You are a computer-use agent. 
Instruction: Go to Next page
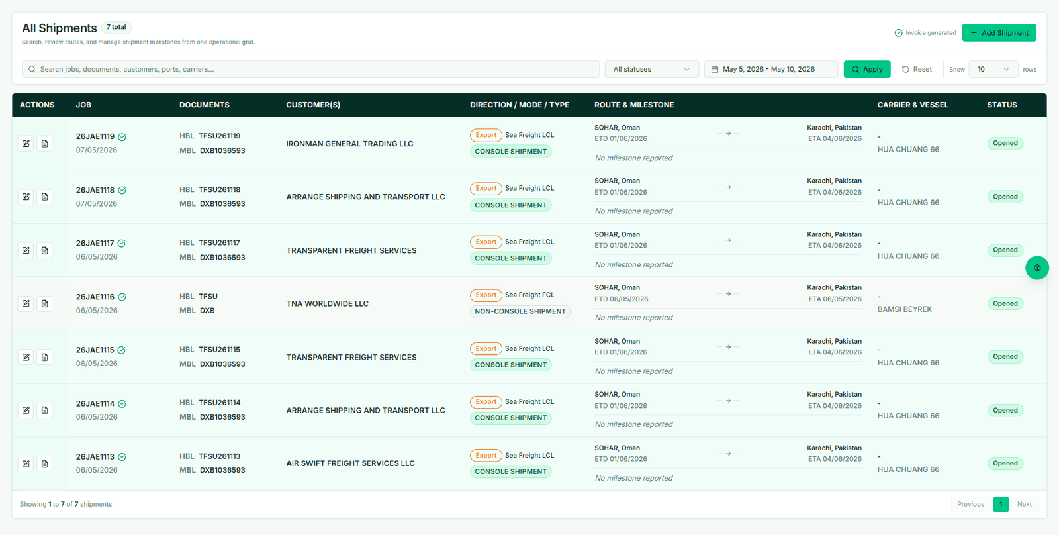coord(1025,504)
